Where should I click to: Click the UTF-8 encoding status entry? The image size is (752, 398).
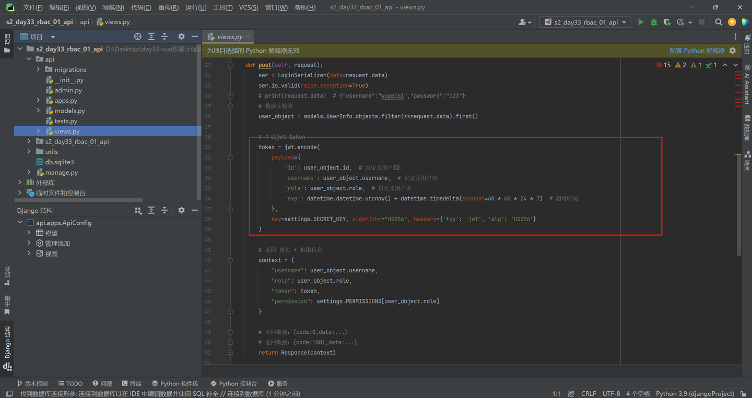pyautogui.click(x=611, y=394)
